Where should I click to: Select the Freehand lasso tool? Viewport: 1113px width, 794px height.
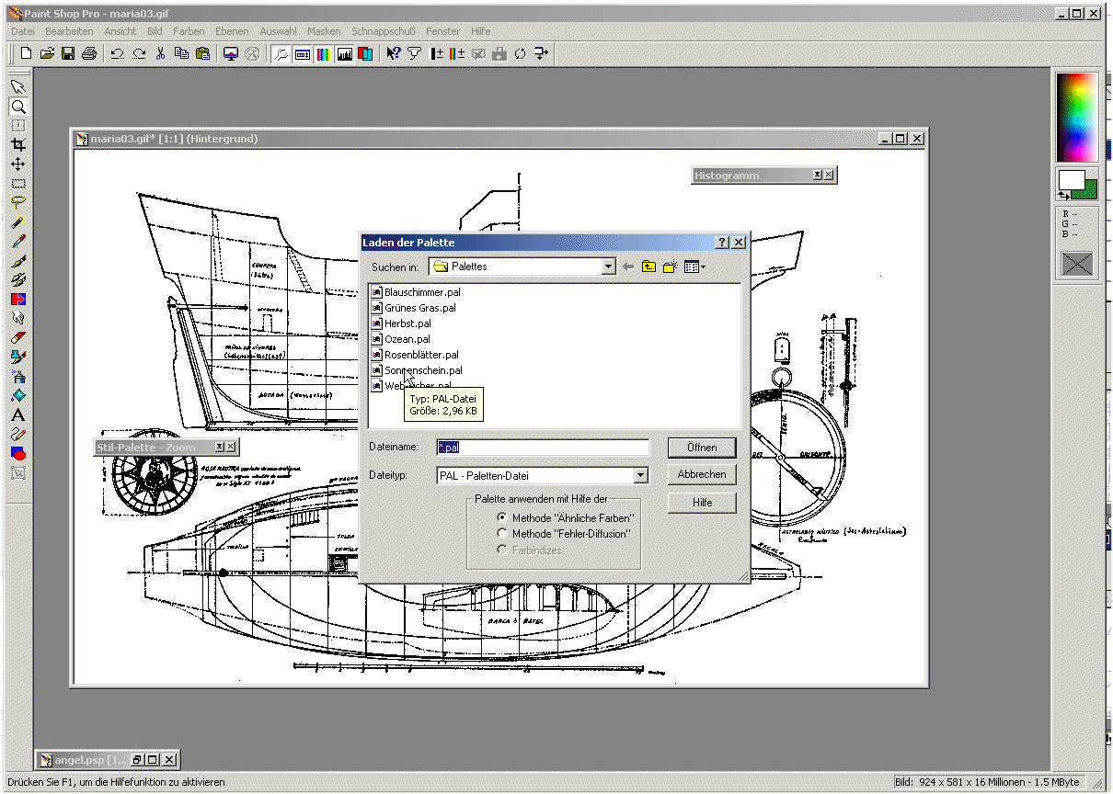pos(17,203)
